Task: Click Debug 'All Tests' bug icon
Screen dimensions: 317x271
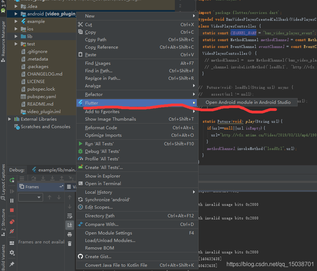Action: pyautogui.click(x=80, y=151)
